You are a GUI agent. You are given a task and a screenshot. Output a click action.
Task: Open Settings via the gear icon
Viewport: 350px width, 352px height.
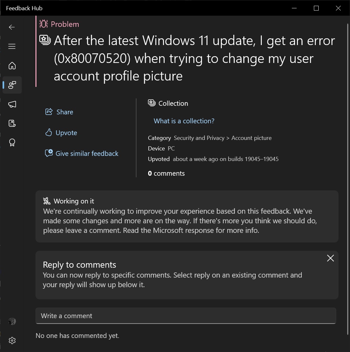click(x=12, y=340)
